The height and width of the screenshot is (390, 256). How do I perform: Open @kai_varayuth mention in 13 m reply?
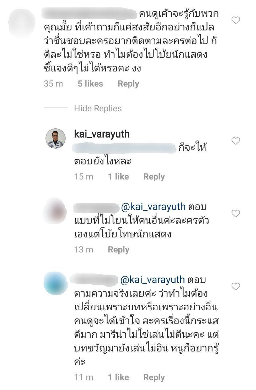(153, 206)
